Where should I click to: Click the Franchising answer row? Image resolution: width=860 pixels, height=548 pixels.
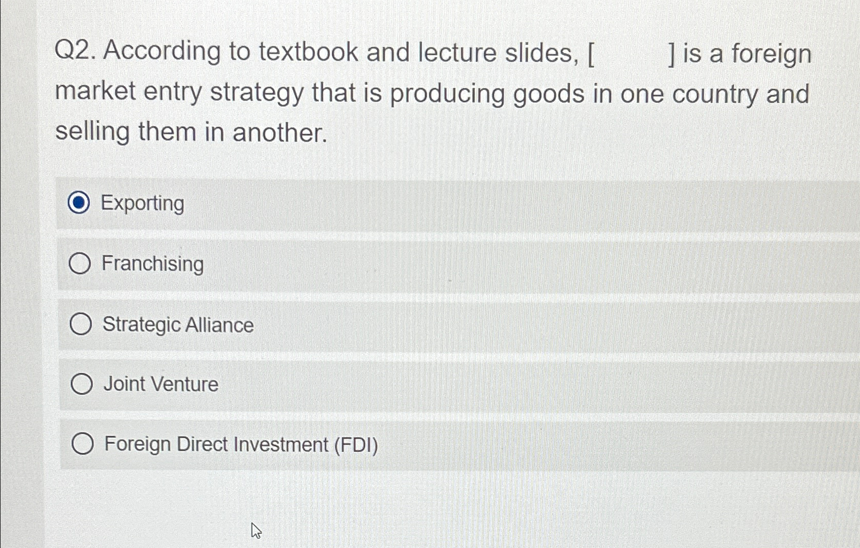[x=358, y=264]
